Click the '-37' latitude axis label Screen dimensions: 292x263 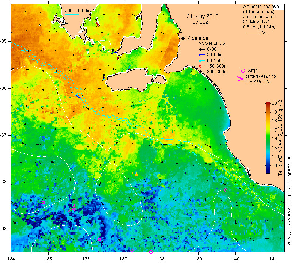[4, 135]
